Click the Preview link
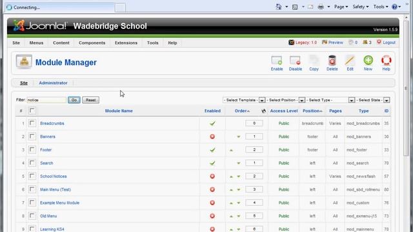413x232 pixels. coord(336,43)
